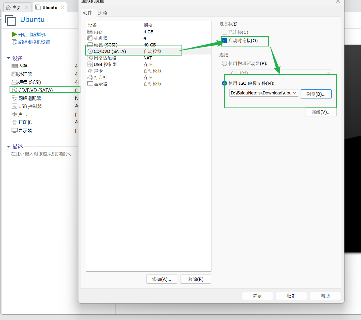Click 处理器 icon in dialog hardware list
The width and height of the screenshot is (361, 320).
pos(90,38)
